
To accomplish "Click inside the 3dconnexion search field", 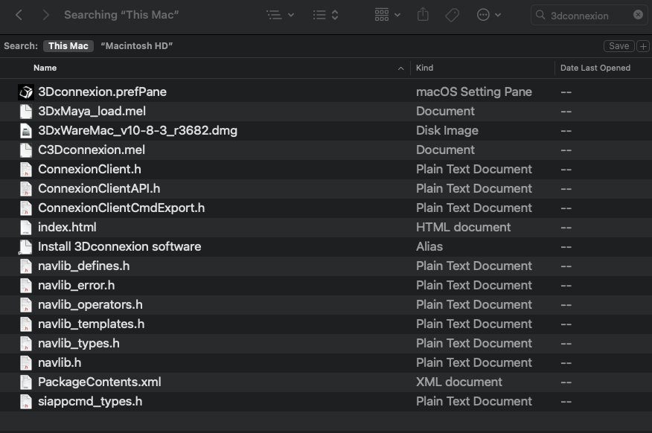I will 588,15.
